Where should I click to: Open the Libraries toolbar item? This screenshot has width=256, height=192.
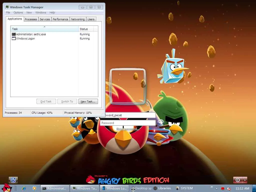pos(162,188)
